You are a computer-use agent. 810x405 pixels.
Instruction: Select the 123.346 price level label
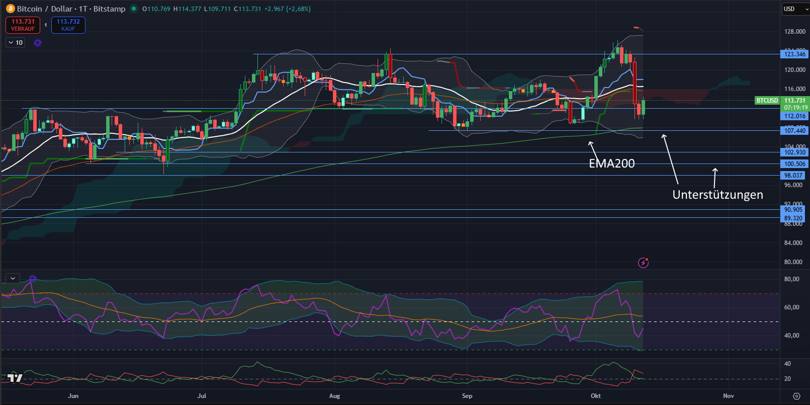[794, 54]
